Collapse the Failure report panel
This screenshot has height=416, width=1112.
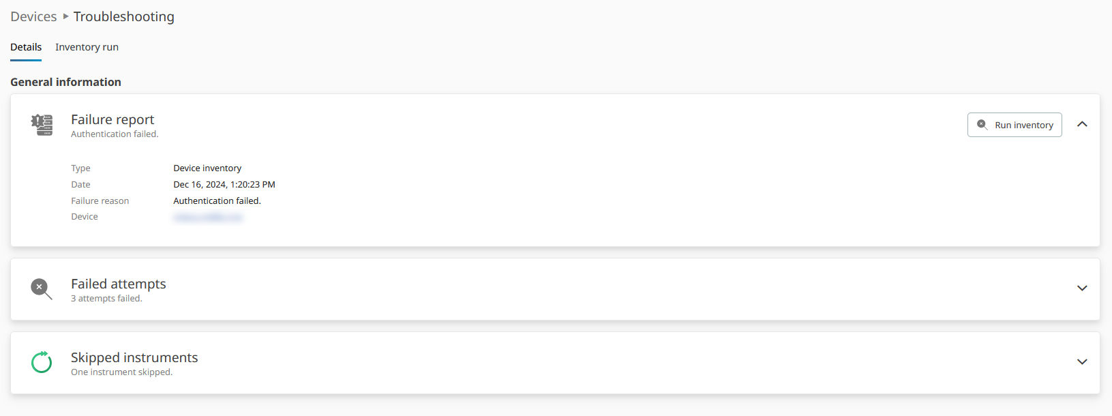(x=1082, y=124)
